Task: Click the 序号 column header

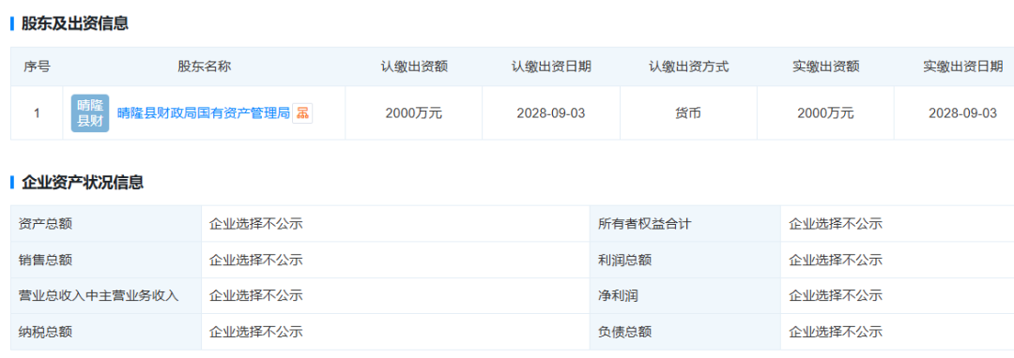Action: (x=37, y=67)
